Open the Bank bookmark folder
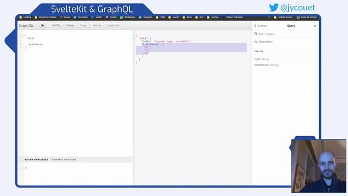Viewport: 348px width, 196px height. click(x=187, y=17)
